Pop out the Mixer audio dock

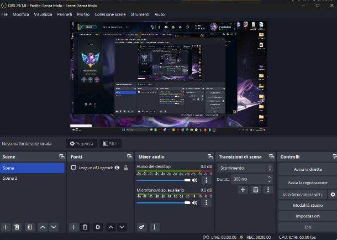click(210, 157)
